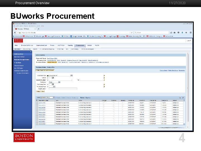The height and width of the screenshot is (151, 201).
Task: Click Refresh above the results table
Action: point(82,98)
